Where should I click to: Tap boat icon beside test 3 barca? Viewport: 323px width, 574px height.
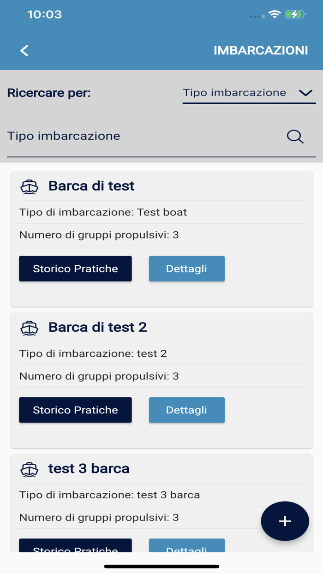30,469
